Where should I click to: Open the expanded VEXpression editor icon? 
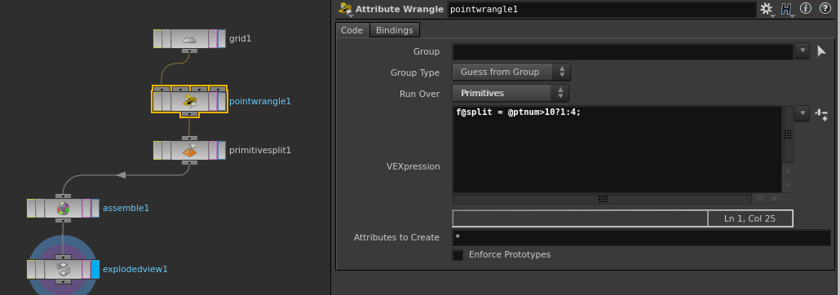coord(822,114)
